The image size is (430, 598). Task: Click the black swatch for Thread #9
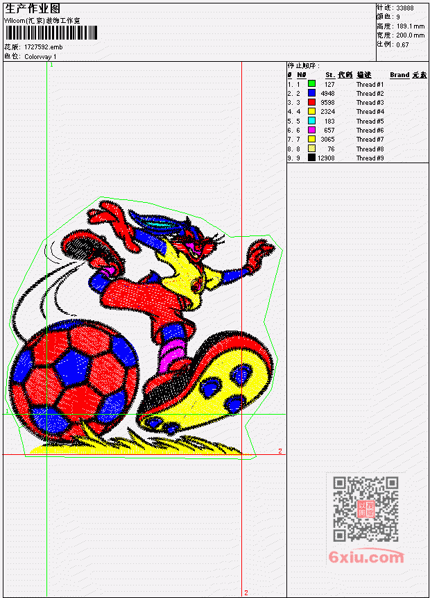coord(311,158)
